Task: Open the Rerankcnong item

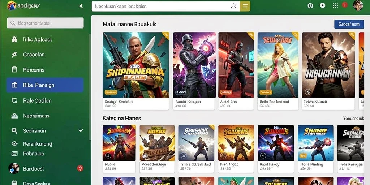Action: [38, 144]
